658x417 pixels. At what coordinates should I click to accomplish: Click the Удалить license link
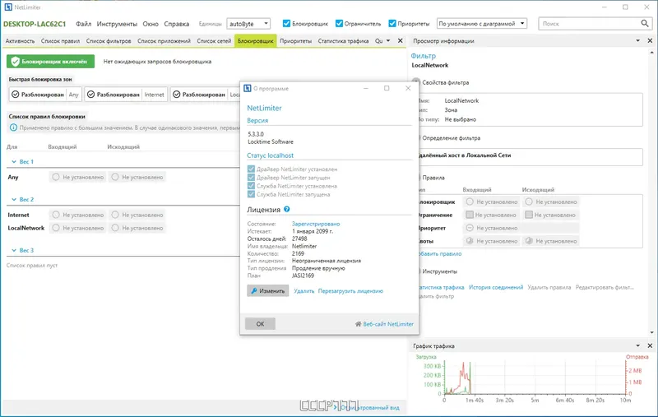(x=304, y=290)
